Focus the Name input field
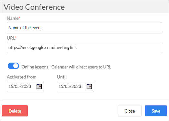Viewport: 169px width, 121px height. click(x=84, y=28)
